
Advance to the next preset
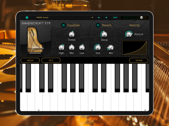106,18
